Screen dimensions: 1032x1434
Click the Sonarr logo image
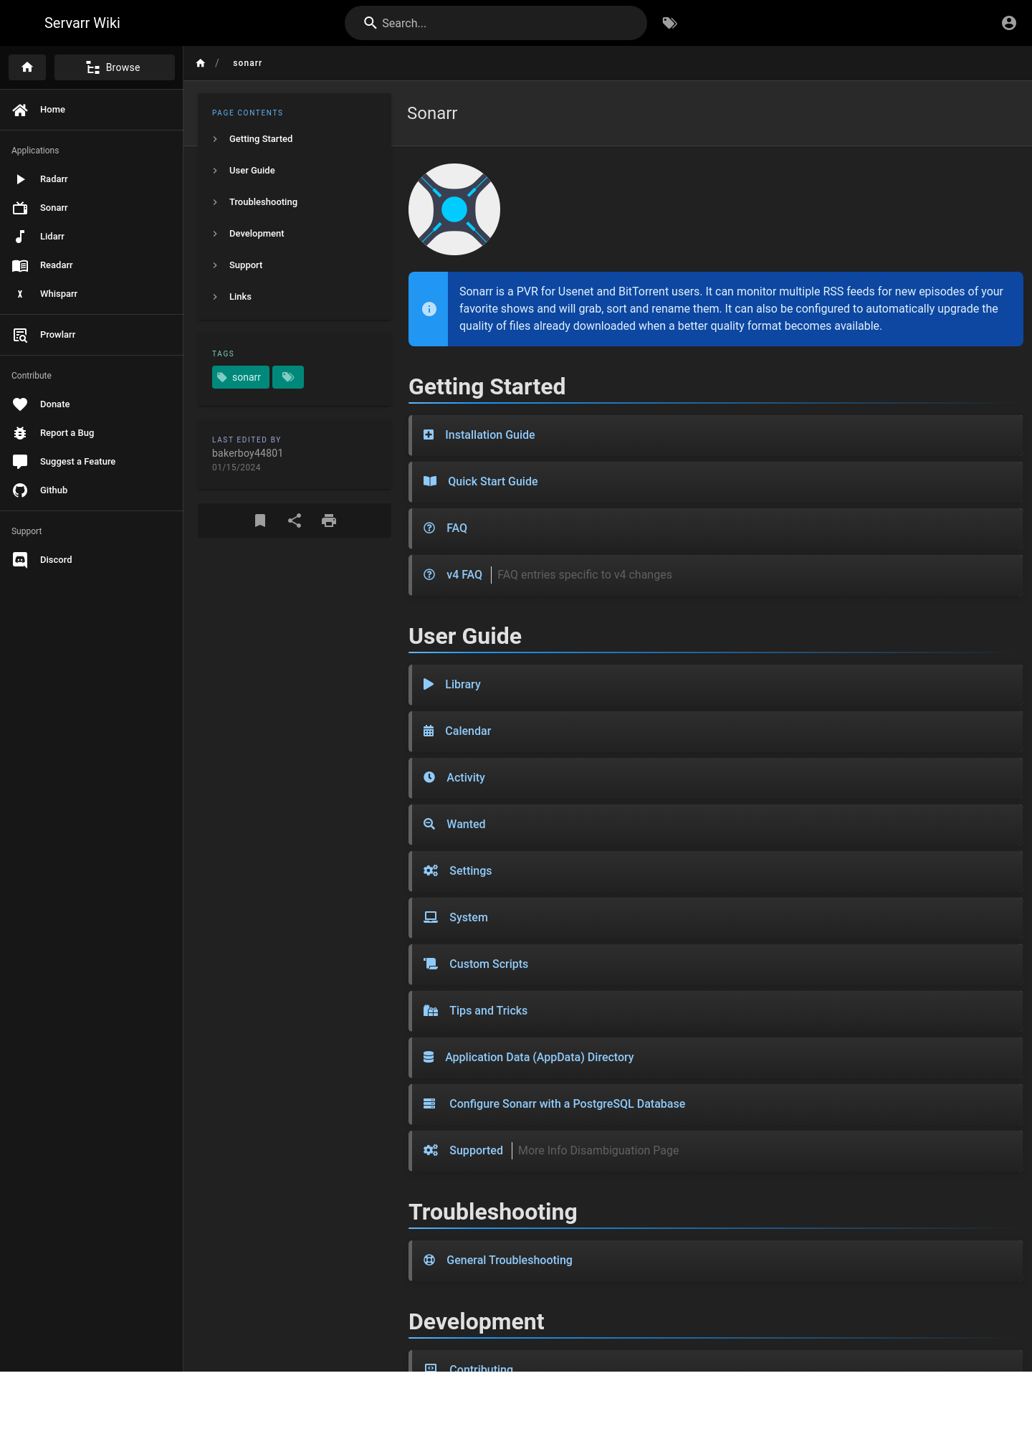coord(454,209)
